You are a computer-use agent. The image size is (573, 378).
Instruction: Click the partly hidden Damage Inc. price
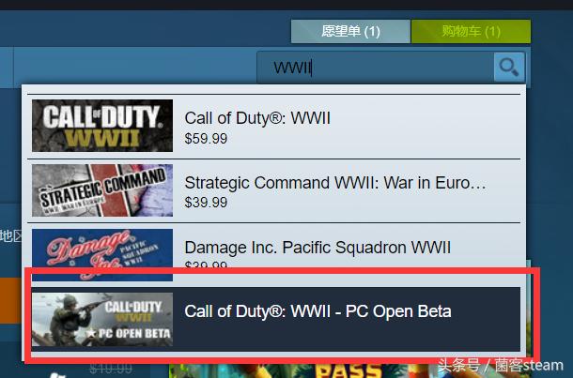coord(206,265)
